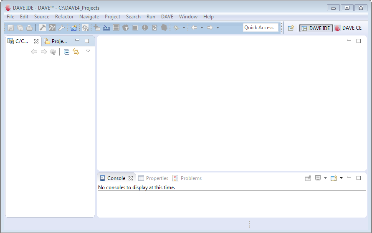This screenshot has width=372, height=233.
Task: Click the APP Dependency list icon
Action: coord(116,28)
